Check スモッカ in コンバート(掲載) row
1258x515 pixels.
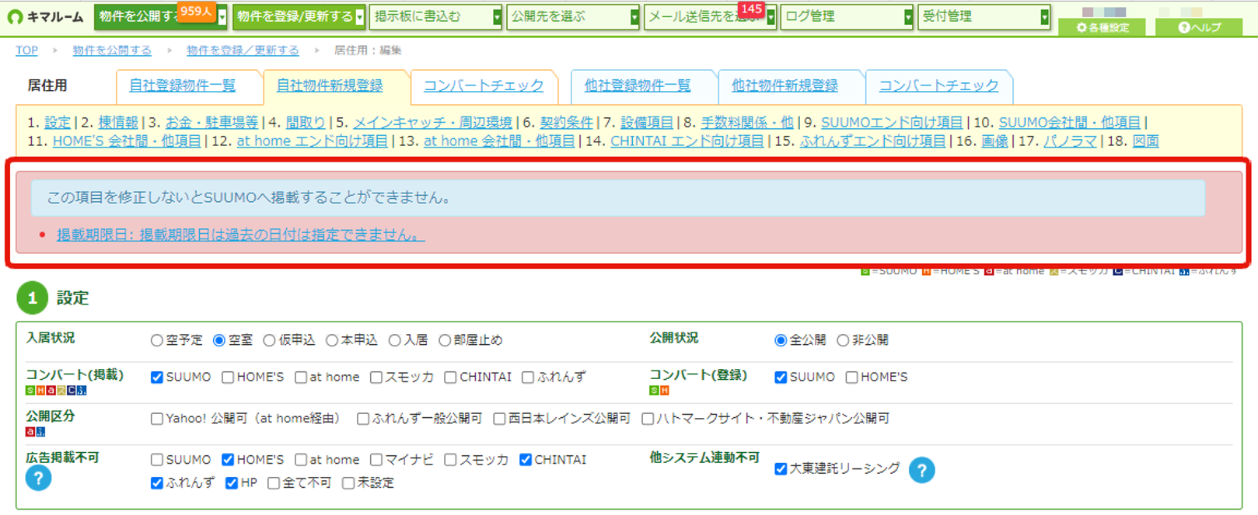[x=376, y=378]
